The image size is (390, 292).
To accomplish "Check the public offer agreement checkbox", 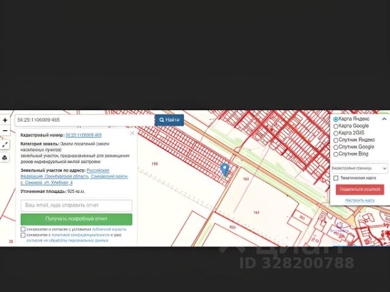I will pyautogui.click(x=23, y=229).
